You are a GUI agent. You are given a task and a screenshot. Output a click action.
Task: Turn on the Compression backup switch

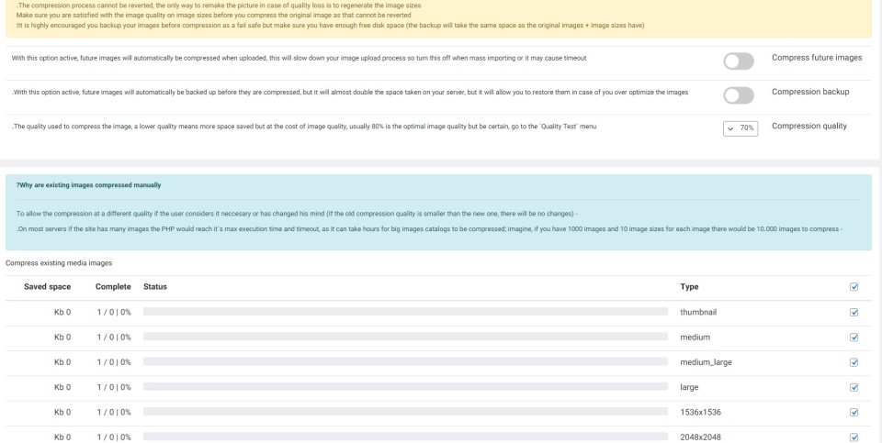point(739,95)
